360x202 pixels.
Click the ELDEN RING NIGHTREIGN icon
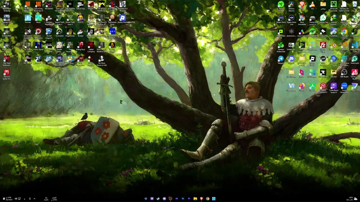coord(59,61)
